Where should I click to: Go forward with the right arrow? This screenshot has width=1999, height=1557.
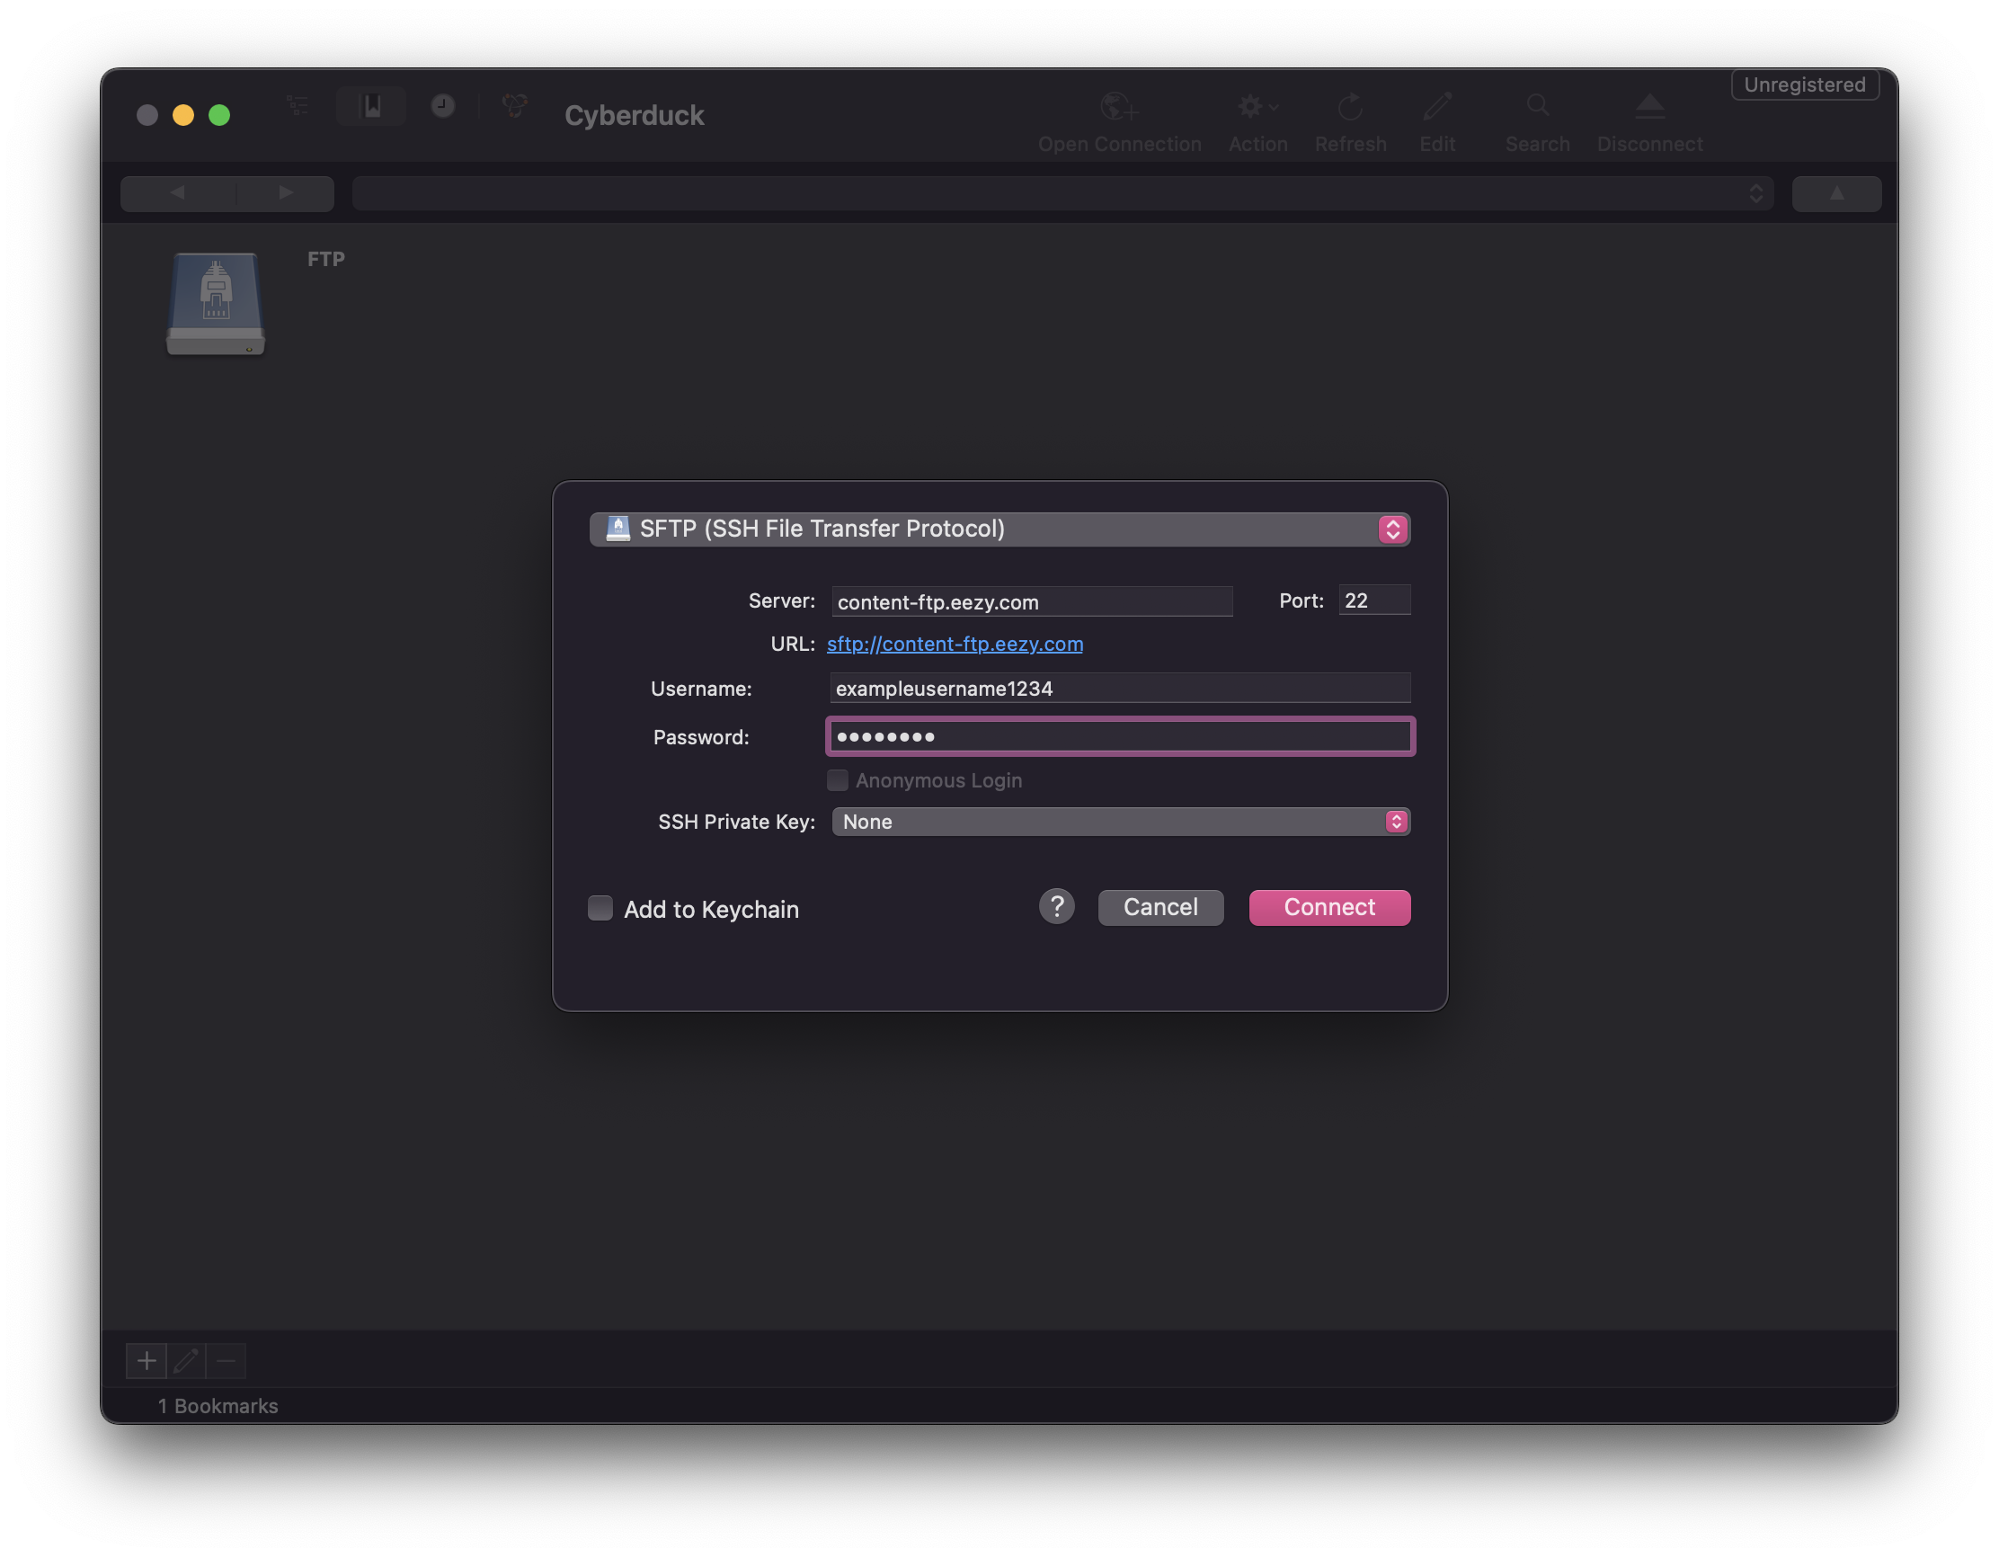(286, 193)
